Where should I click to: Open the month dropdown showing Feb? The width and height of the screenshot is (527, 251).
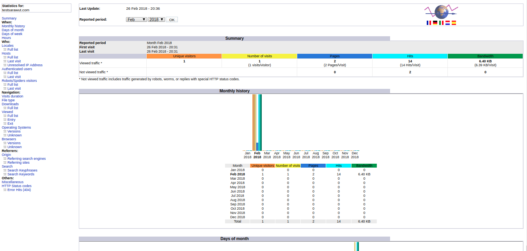pyautogui.click(x=136, y=19)
